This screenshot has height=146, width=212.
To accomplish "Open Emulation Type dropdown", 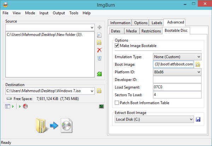I will point(177,57).
